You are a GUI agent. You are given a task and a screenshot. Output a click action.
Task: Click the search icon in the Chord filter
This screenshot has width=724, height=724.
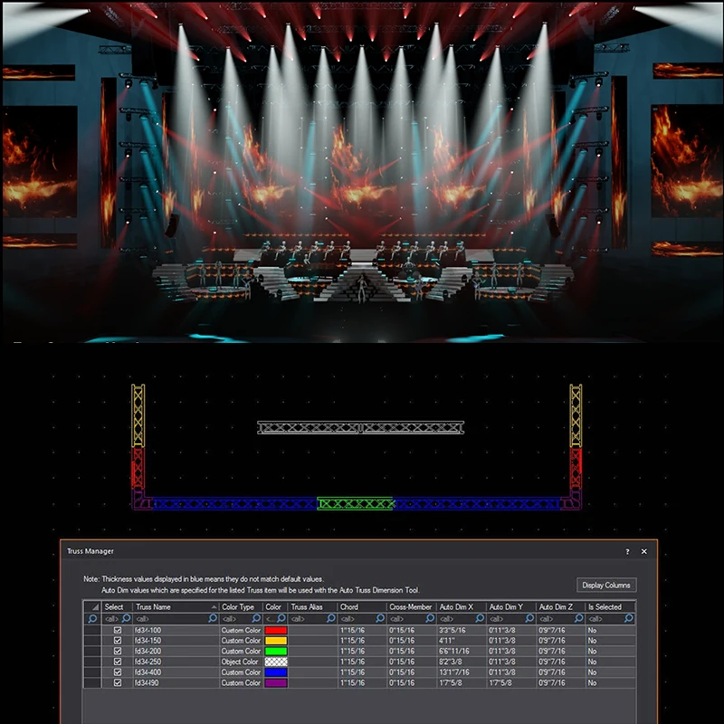380,618
